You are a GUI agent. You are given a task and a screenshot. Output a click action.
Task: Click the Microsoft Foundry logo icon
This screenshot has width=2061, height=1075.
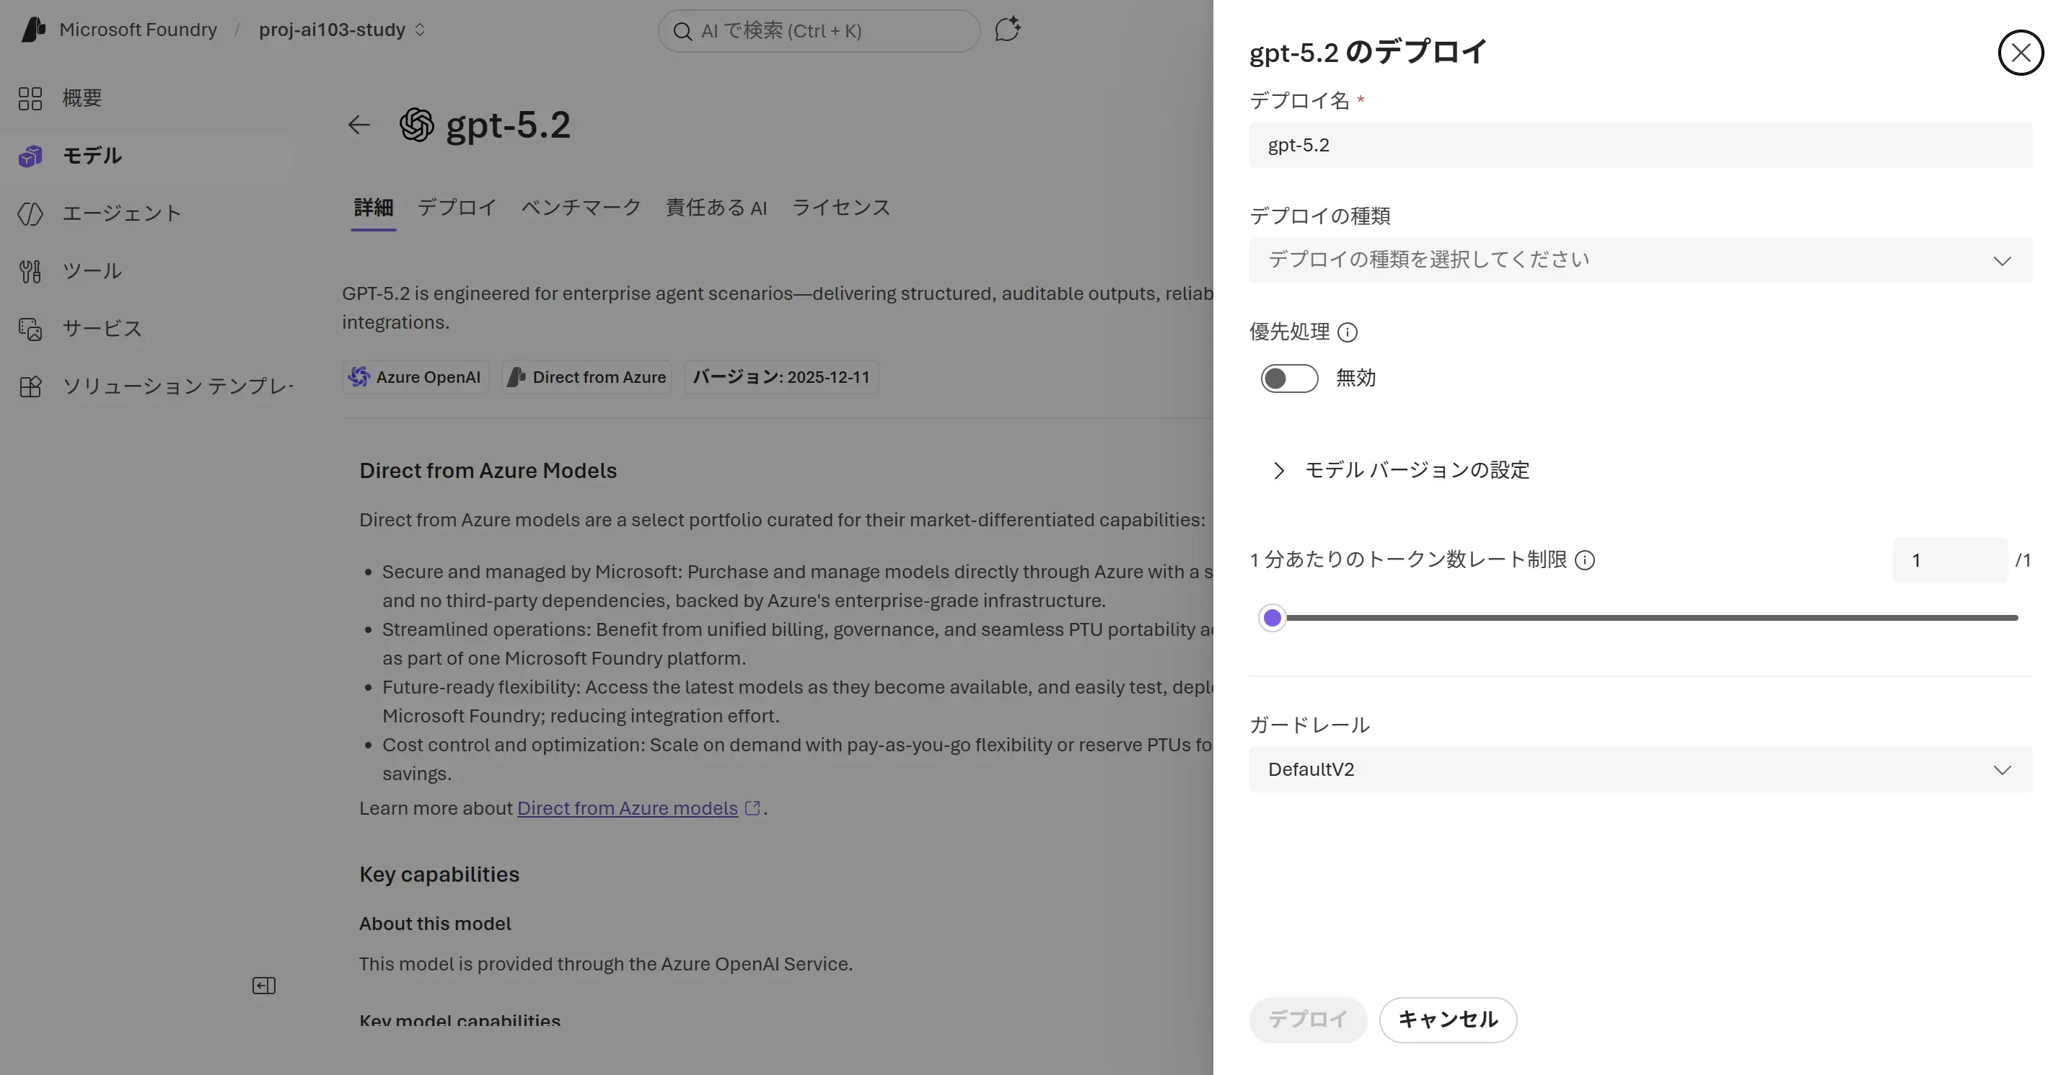32,30
